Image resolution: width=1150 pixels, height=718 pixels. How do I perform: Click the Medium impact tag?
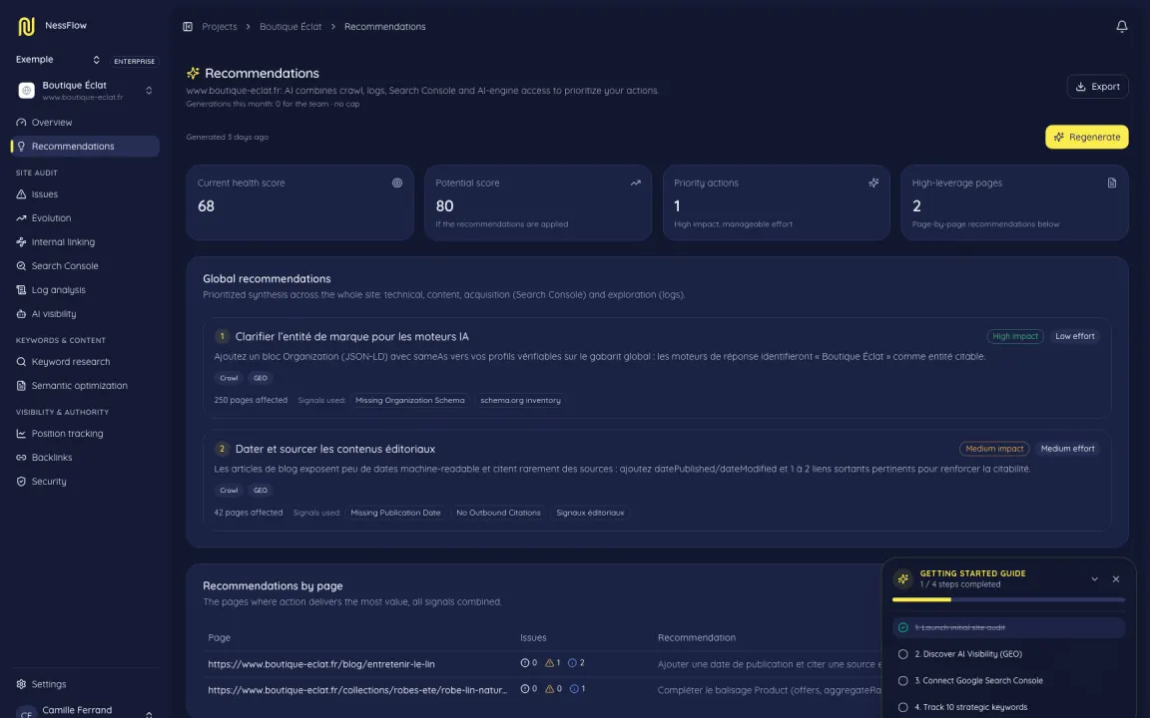[994, 449]
